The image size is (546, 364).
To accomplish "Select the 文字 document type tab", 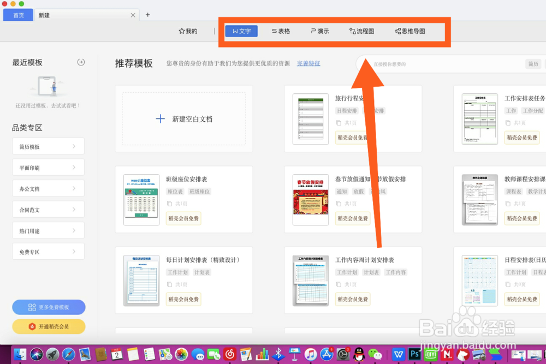I will pos(241,31).
